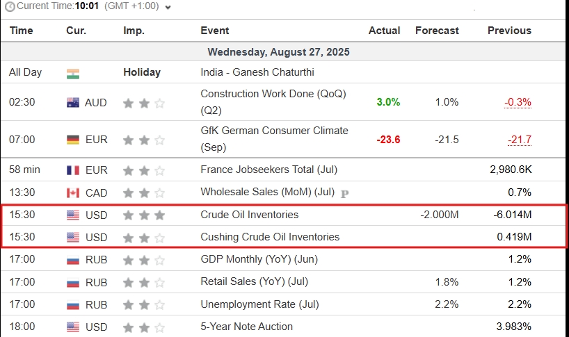This screenshot has width=569, height=337.
Task: Click the Canada flag next to CAD
Action: click(x=73, y=193)
